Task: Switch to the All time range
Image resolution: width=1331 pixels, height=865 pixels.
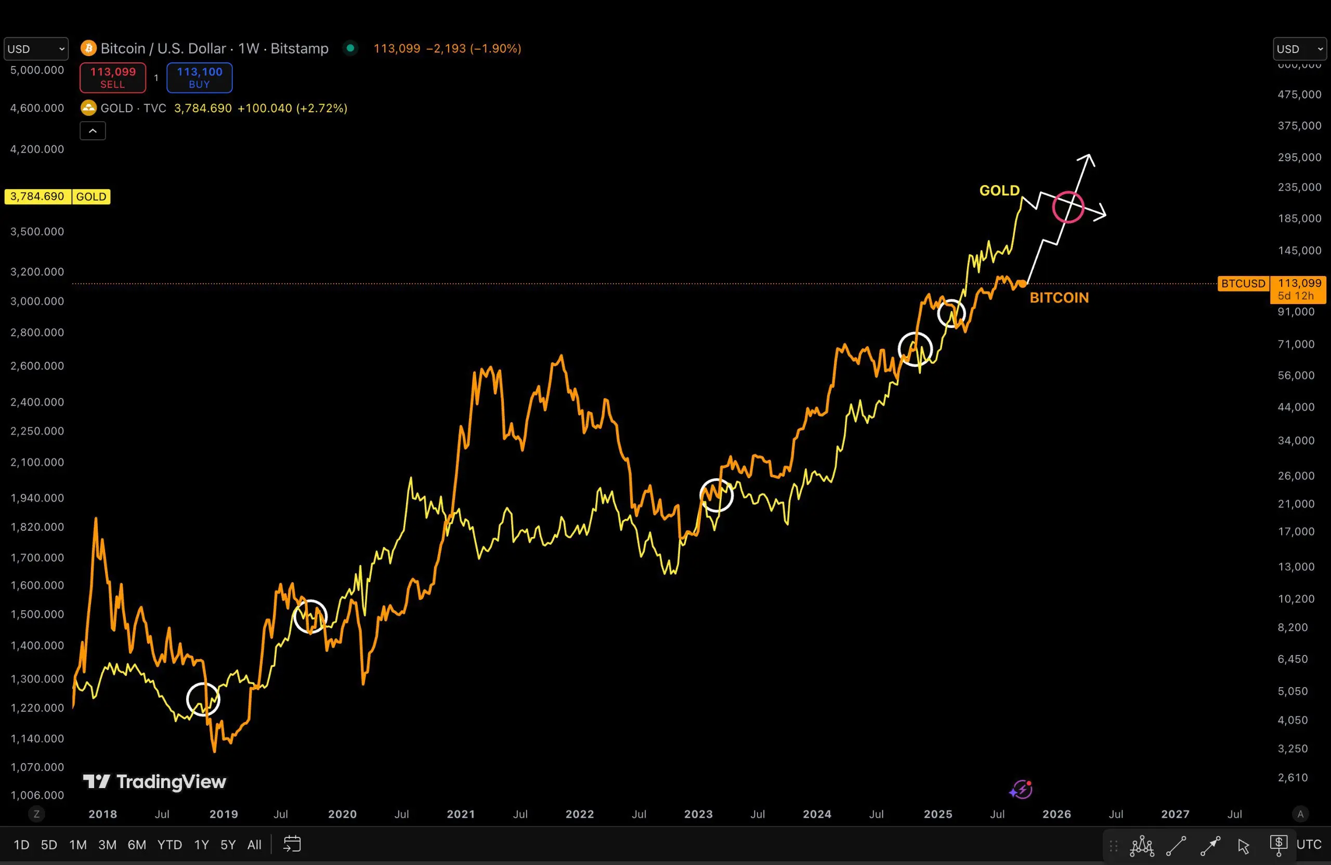Action: pyautogui.click(x=254, y=844)
